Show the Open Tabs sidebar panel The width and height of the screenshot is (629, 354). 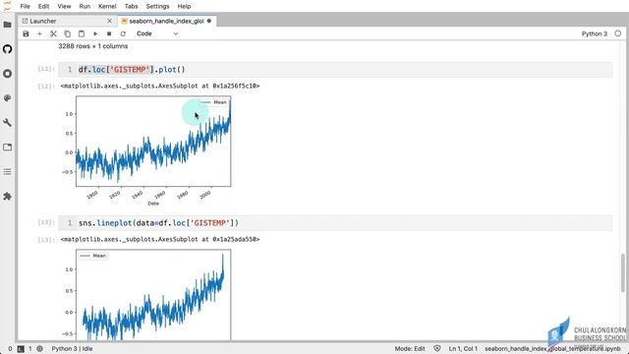[7, 147]
